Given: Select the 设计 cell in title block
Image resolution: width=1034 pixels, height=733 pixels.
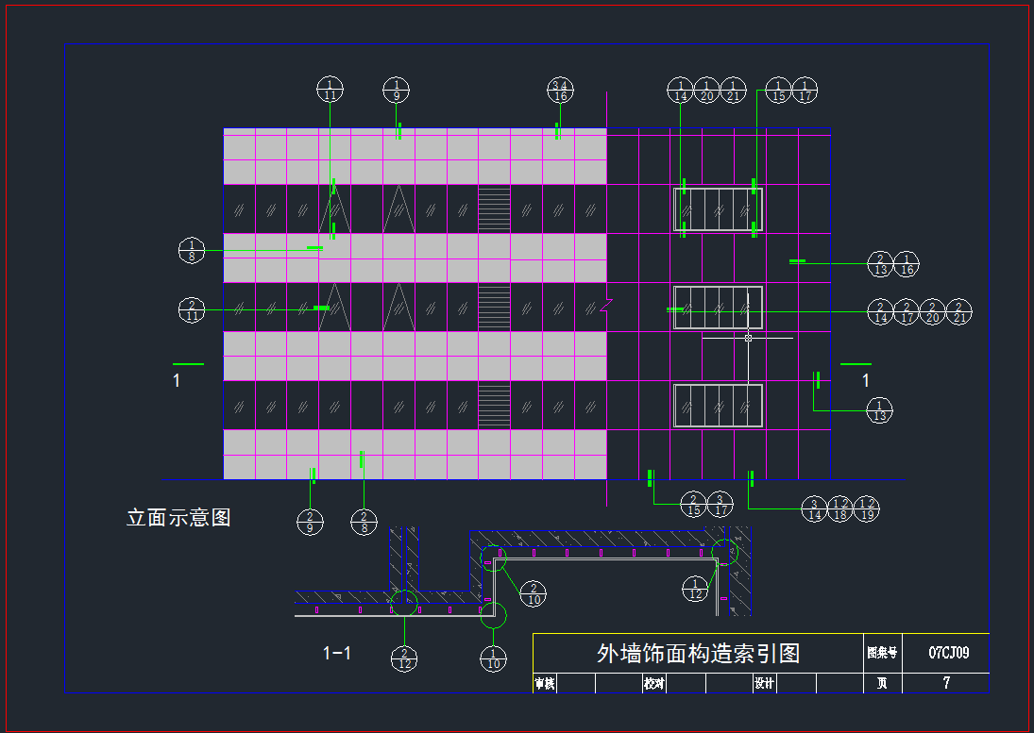Looking at the screenshot, I should 764,684.
